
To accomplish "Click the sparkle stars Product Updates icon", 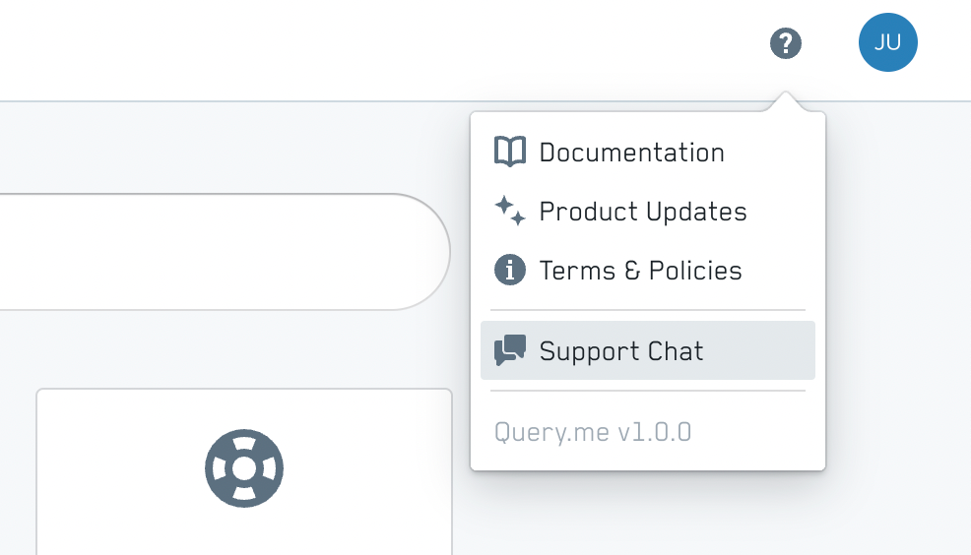I will click(x=510, y=211).
